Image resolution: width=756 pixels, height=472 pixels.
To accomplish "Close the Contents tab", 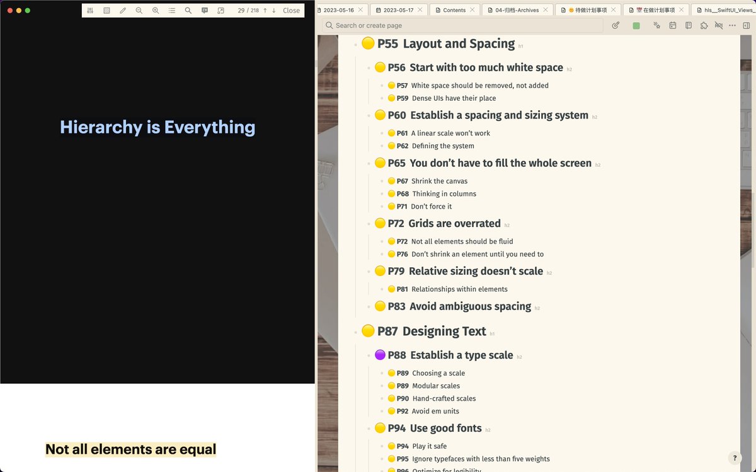I will pos(473,10).
